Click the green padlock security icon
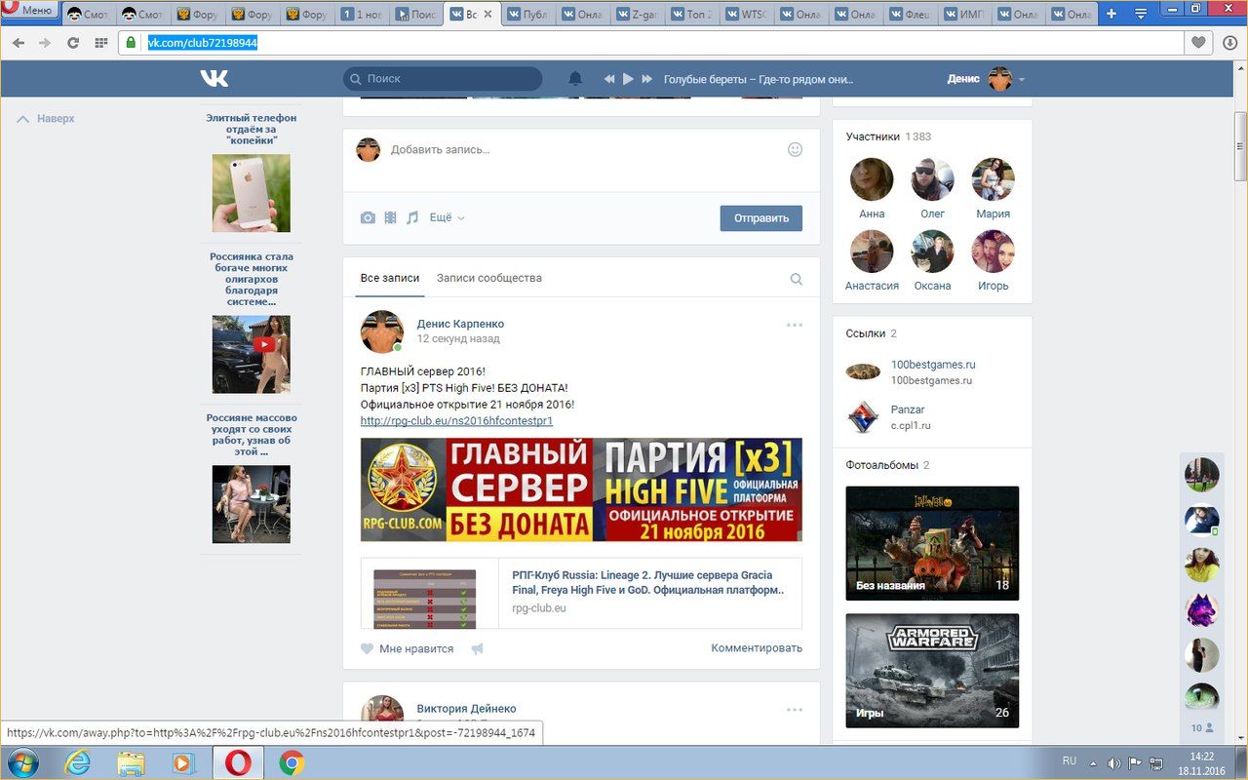 click(x=131, y=43)
